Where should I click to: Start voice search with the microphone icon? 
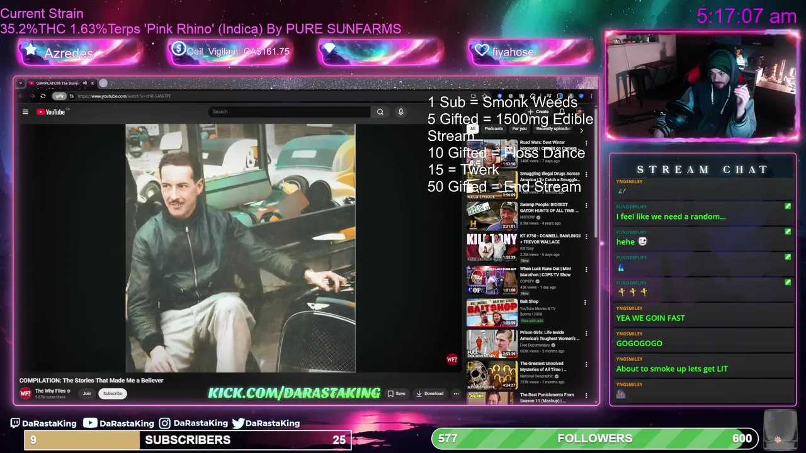click(x=400, y=112)
